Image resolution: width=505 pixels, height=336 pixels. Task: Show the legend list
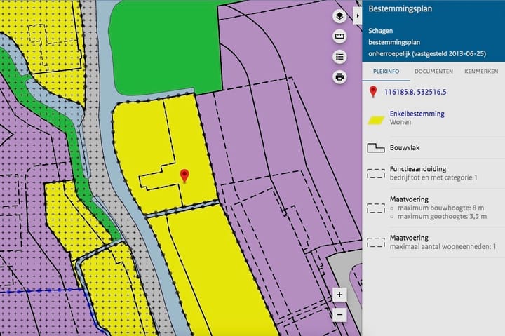tap(339, 57)
